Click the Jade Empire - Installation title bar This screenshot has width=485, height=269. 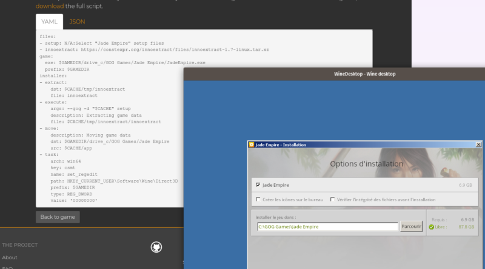[365, 144]
